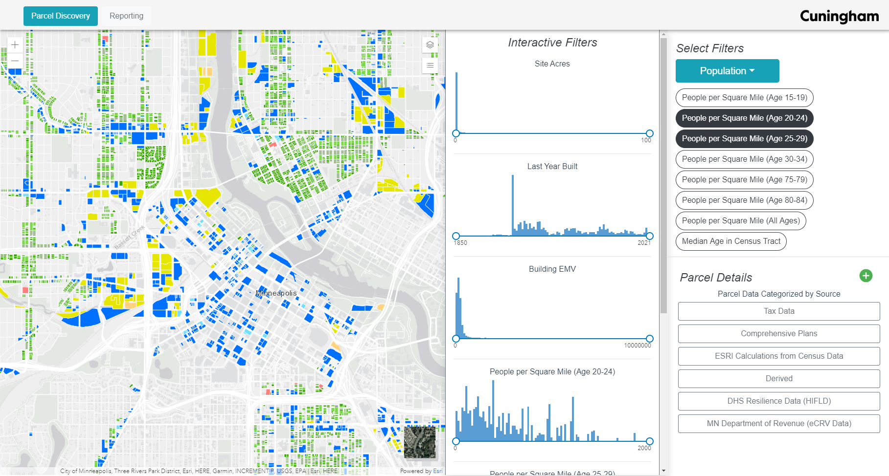Open the map legend icon
889x476 pixels.
click(x=430, y=65)
